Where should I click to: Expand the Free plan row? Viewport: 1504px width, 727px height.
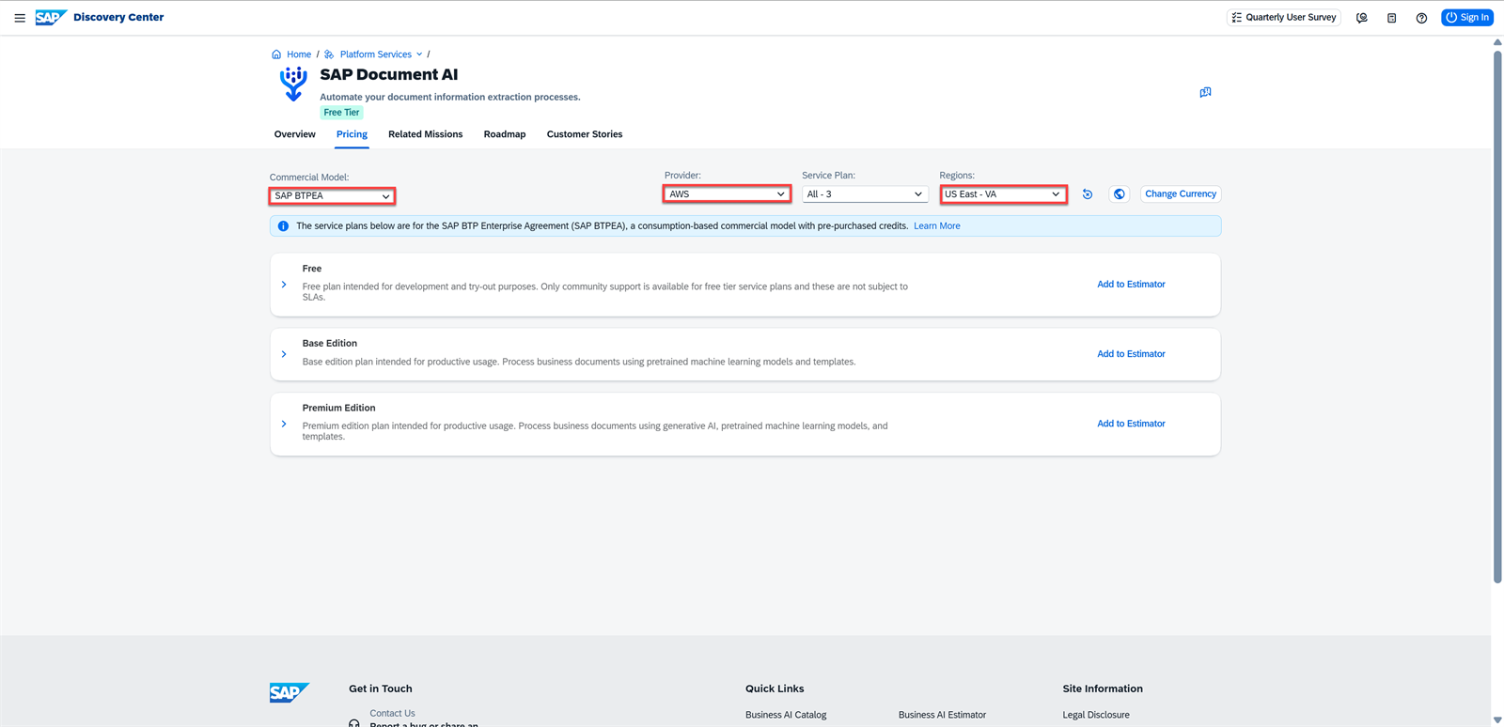click(284, 285)
